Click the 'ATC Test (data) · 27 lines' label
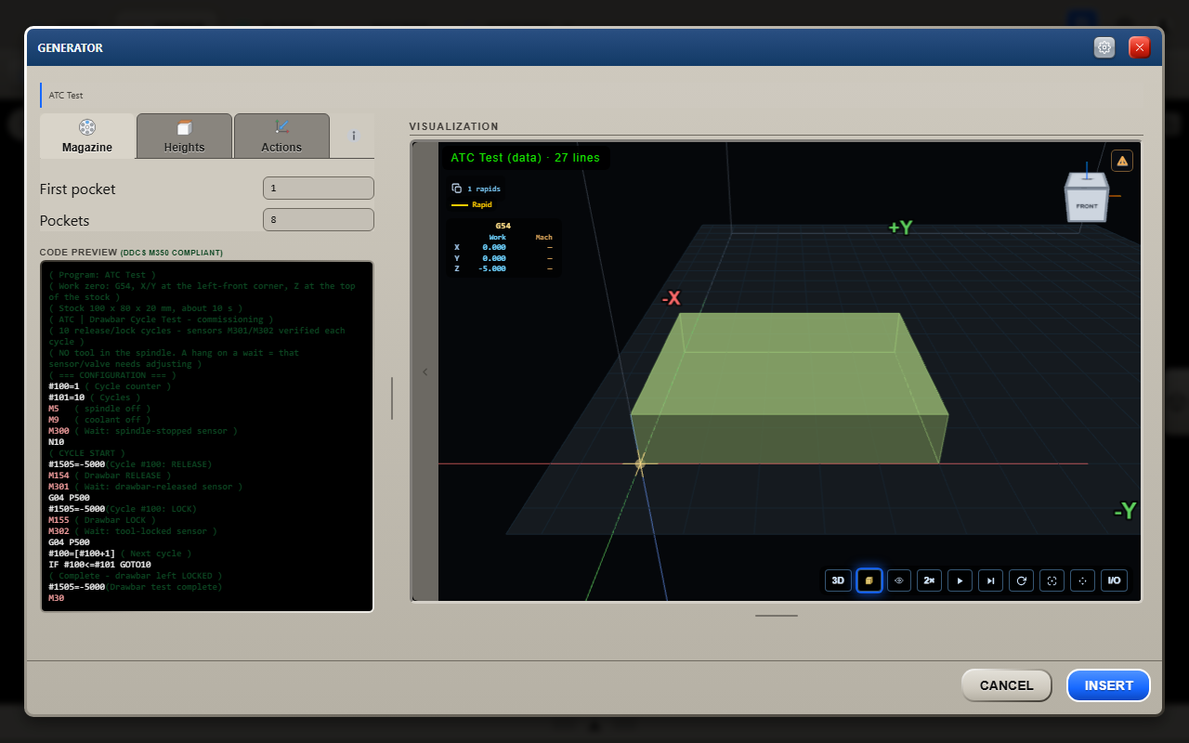Image resolution: width=1189 pixels, height=743 pixels. coord(525,158)
